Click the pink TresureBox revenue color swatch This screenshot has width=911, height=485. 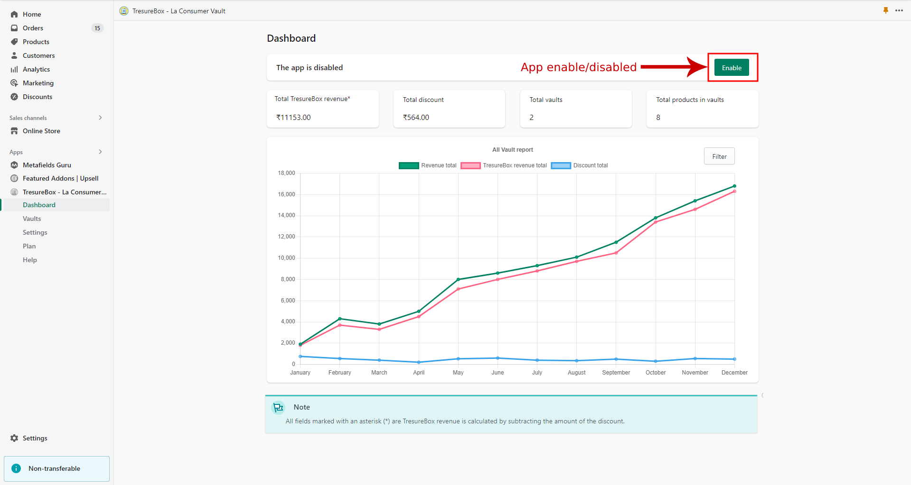point(470,165)
